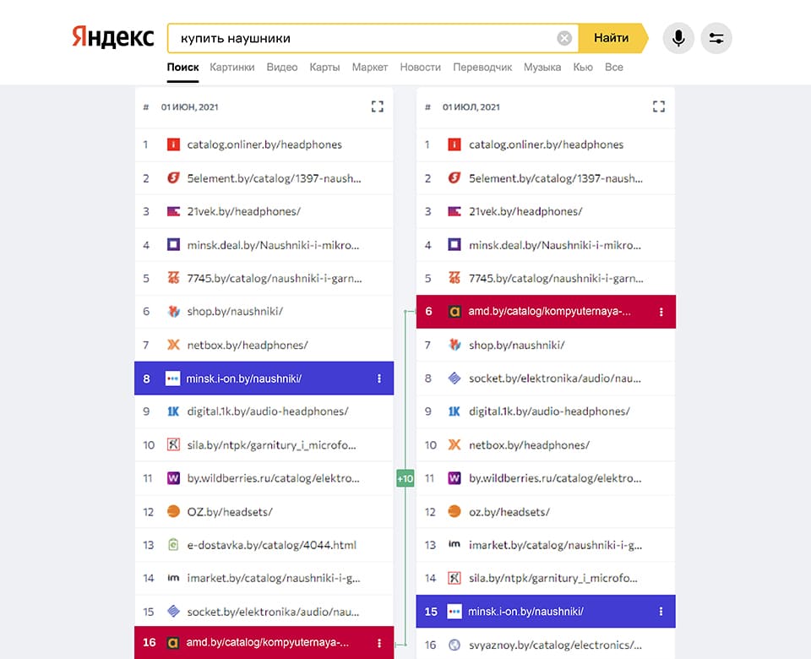This screenshot has height=659, width=811.
Task: Open e-dostavka.by/catalog/4044.html link
Action: point(271,545)
